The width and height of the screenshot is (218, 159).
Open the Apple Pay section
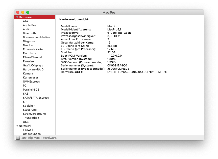29,25
